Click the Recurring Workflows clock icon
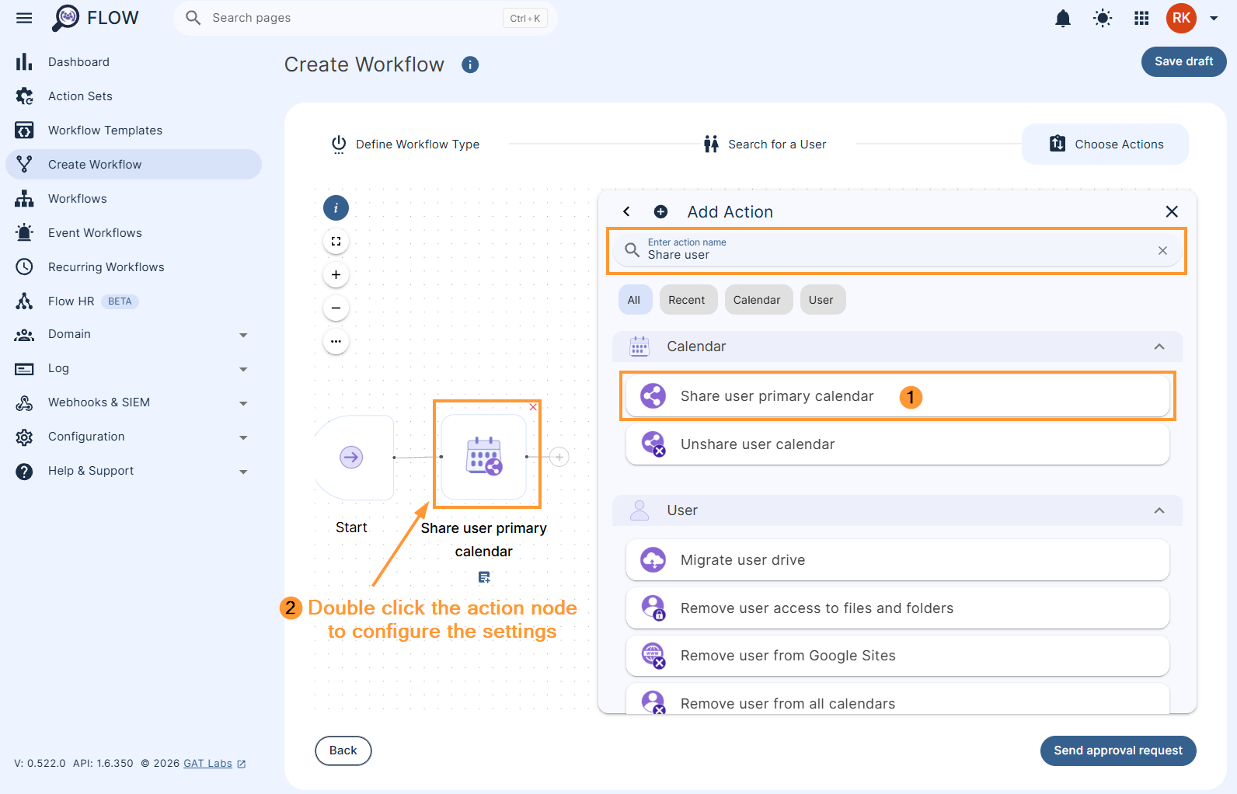 24,267
